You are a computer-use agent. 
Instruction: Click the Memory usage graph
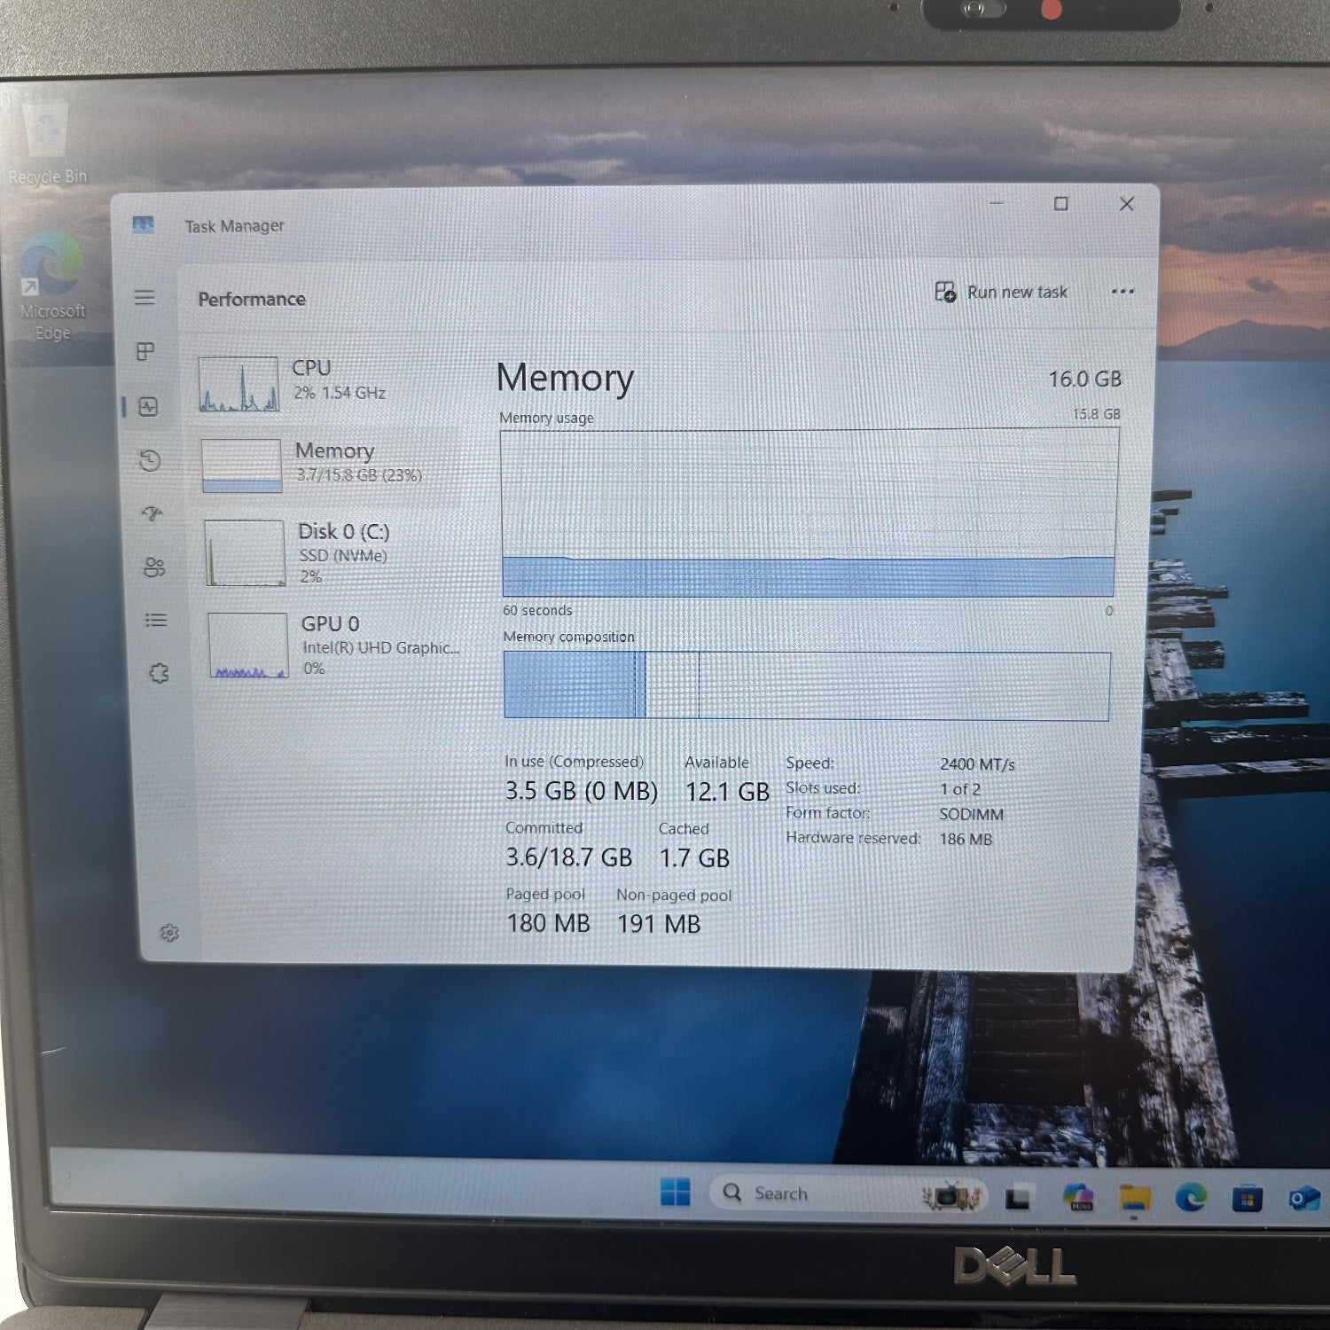tap(808, 513)
